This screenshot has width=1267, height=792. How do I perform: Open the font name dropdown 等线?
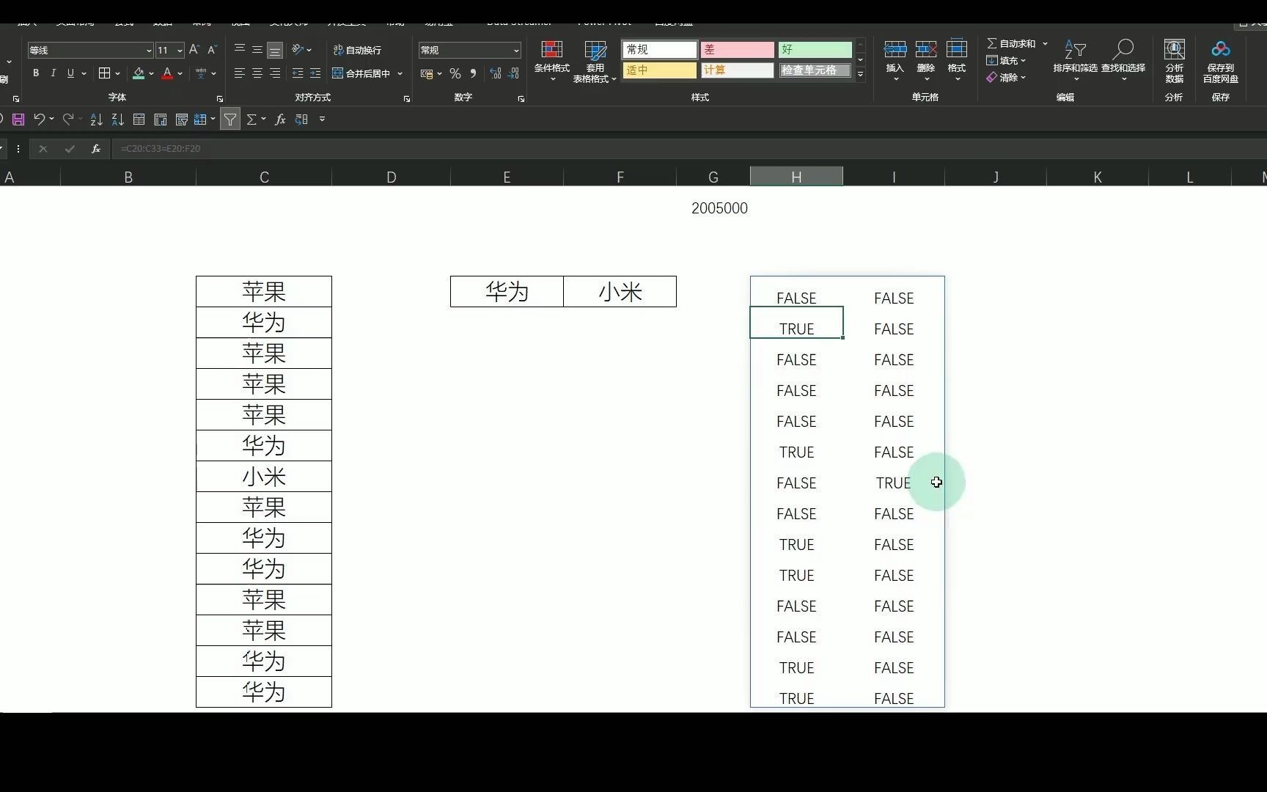[x=149, y=51]
